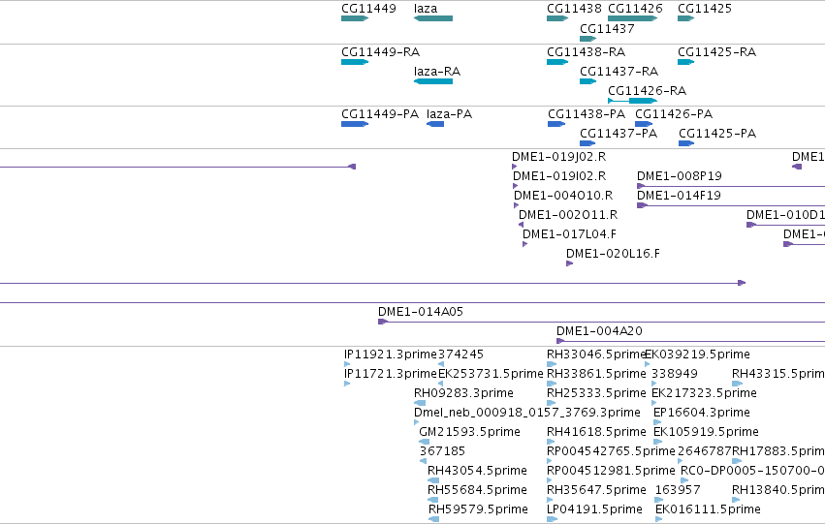Viewport: 825px width, 524px height.
Task: Select the CG11426-PA protein label
Action: [674, 114]
